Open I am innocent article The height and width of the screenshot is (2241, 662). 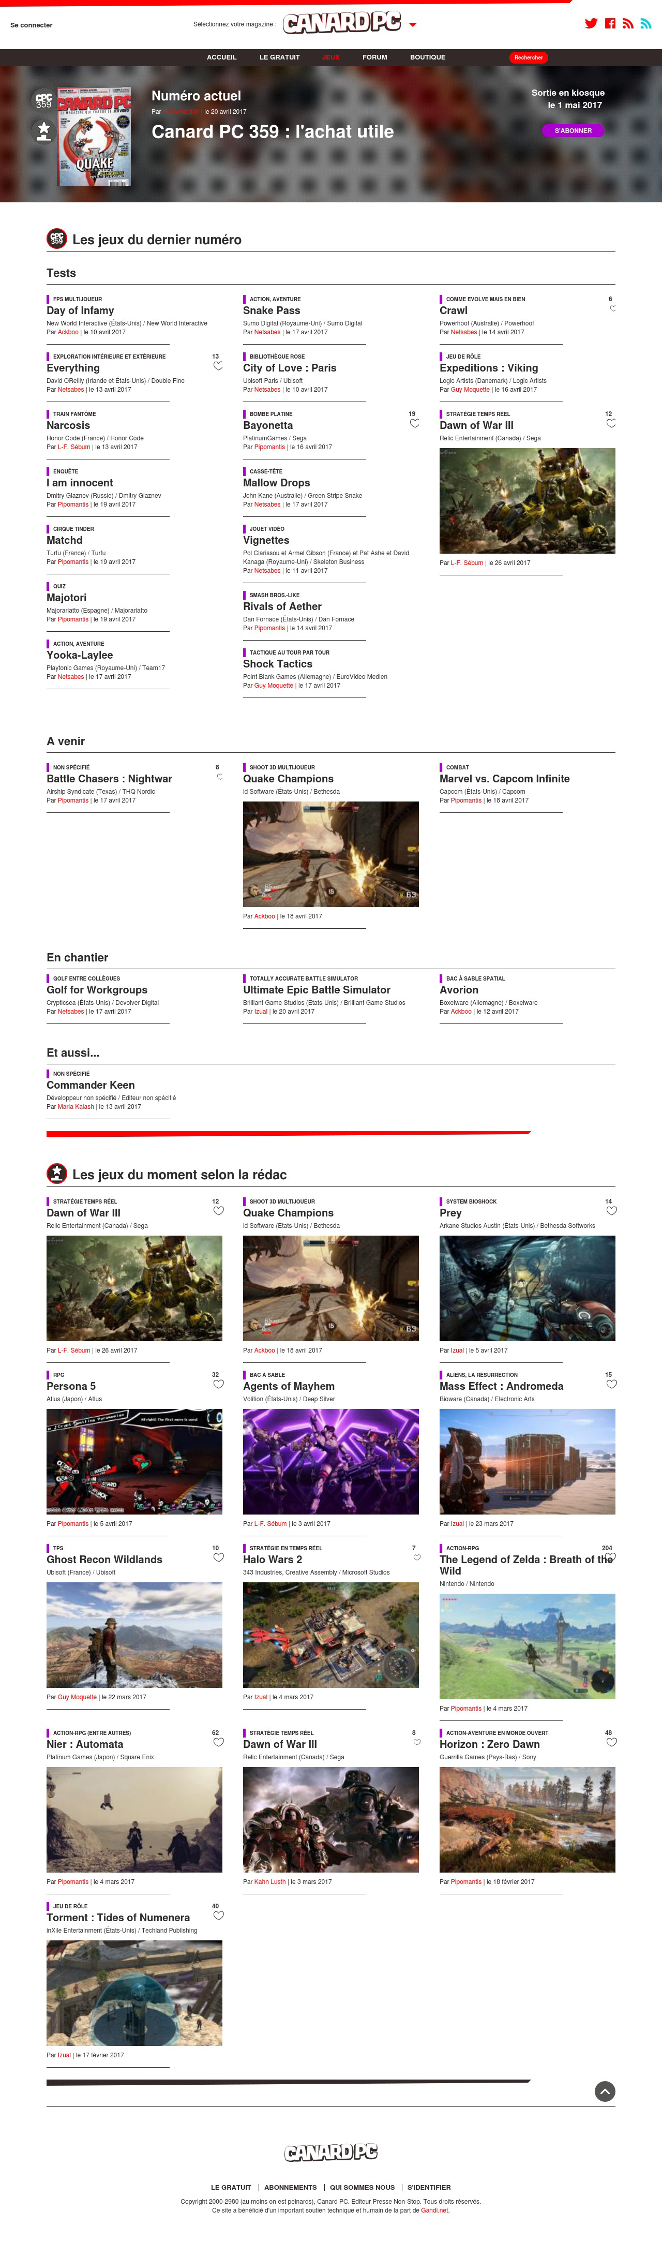pyautogui.click(x=80, y=483)
